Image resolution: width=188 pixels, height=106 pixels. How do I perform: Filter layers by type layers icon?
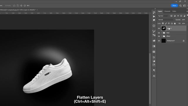coord(178,16)
